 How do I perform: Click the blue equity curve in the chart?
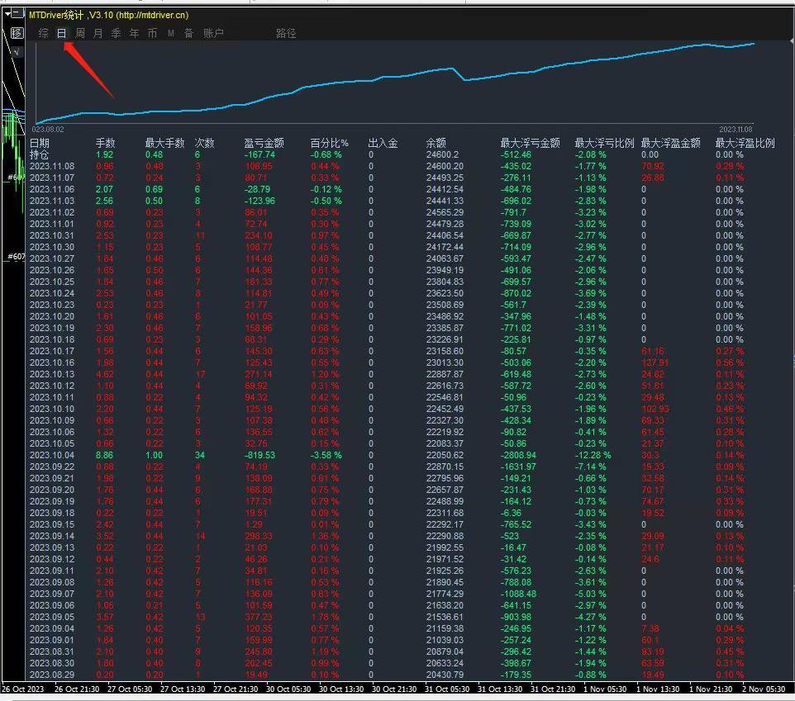396,77
